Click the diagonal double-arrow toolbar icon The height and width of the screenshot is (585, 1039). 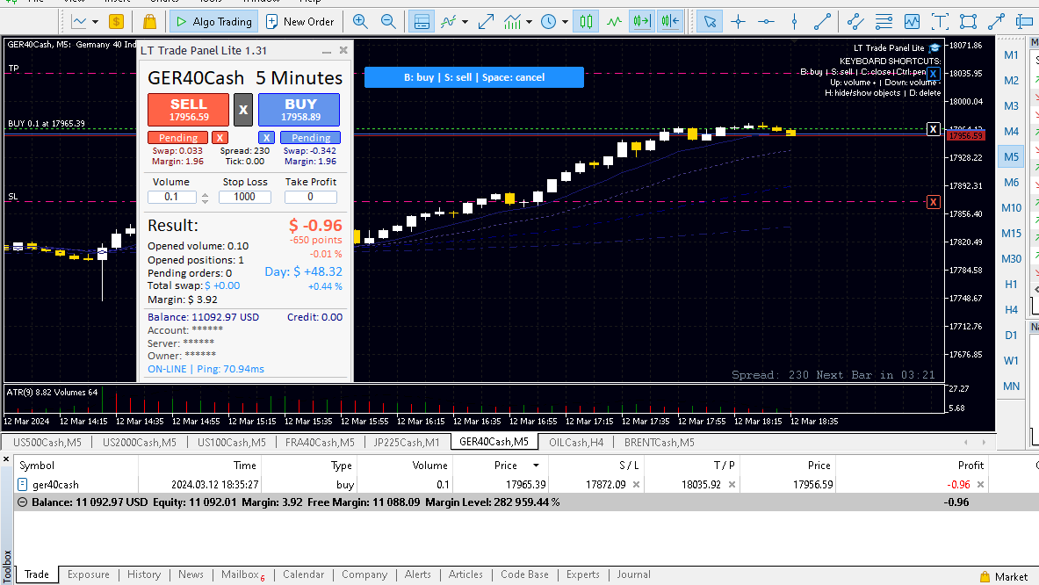486,22
